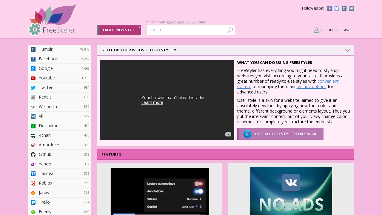Click Install FreeStyler for Safari button
382x215 pixels.
point(280,134)
